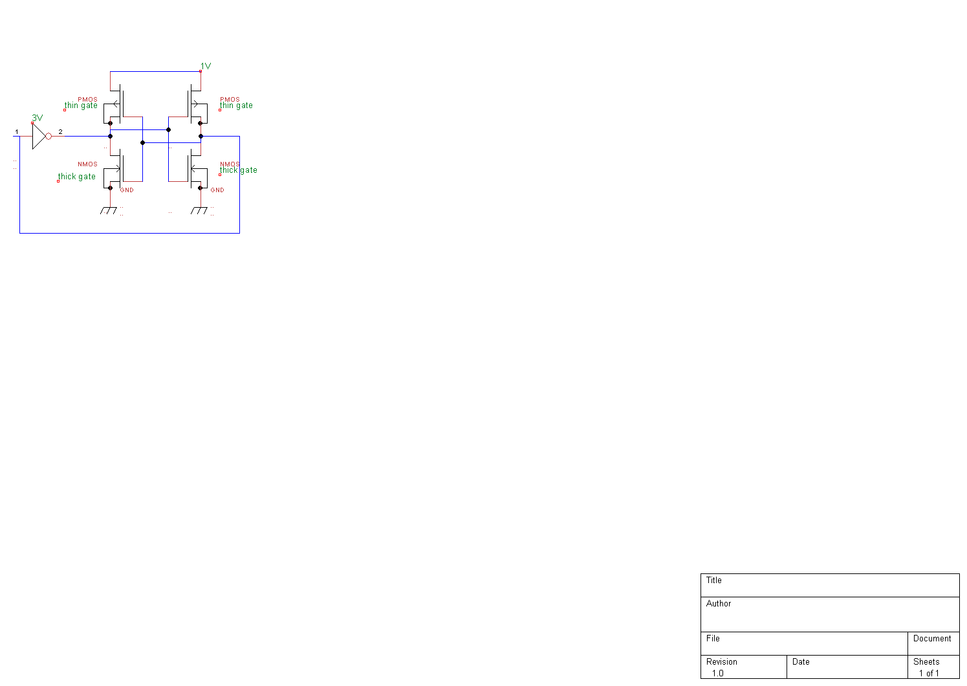The image size is (967, 686).
Task: Select the inverter symbol labeled 3V
Action: click(x=40, y=136)
